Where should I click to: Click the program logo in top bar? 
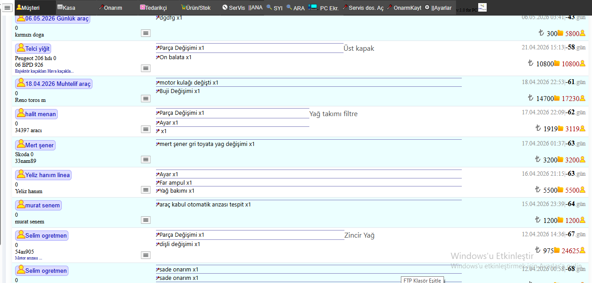[482, 7]
